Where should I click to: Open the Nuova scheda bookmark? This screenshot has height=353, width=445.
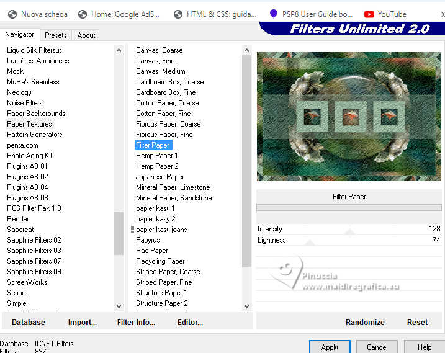coord(38,14)
